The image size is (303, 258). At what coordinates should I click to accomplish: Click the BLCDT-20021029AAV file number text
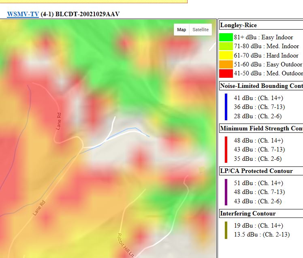87,14
